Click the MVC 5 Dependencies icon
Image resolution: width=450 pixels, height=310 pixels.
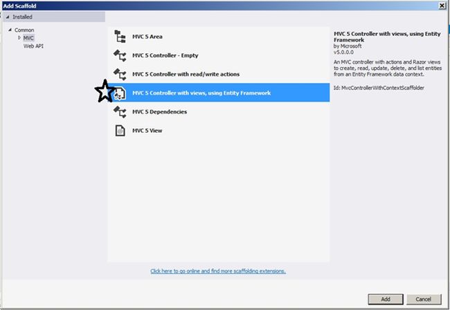coord(120,112)
